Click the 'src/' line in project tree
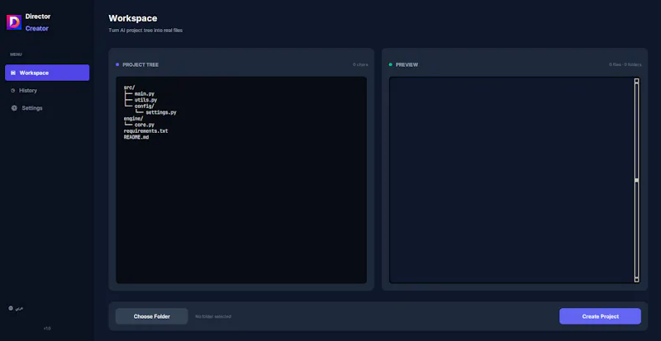 tap(130, 88)
